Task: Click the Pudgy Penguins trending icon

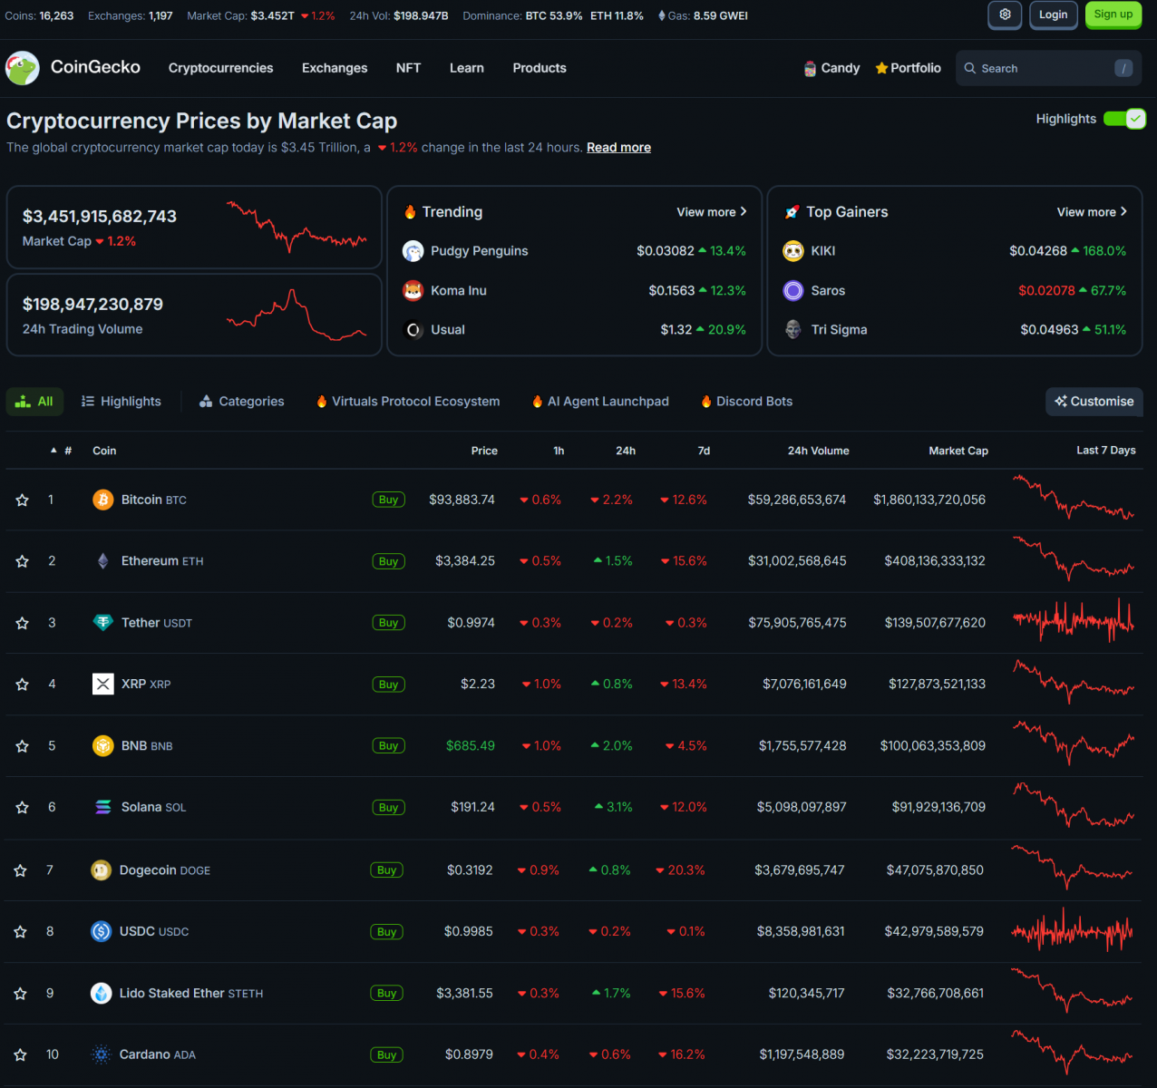Action: coord(413,251)
